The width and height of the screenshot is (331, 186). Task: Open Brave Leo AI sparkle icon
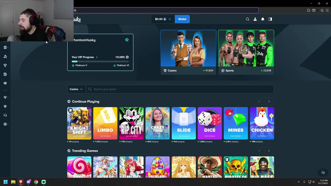[322, 10]
